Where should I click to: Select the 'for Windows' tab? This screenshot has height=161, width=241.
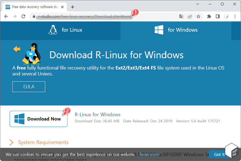tap(176, 30)
